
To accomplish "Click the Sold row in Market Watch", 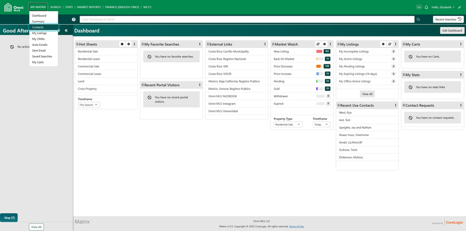I will [302, 89].
